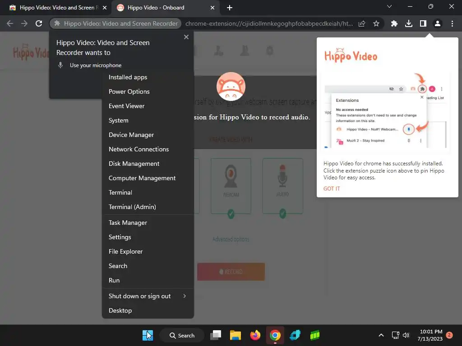Open Network Connections entry
This screenshot has height=346, width=462.
click(x=148, y=149)
